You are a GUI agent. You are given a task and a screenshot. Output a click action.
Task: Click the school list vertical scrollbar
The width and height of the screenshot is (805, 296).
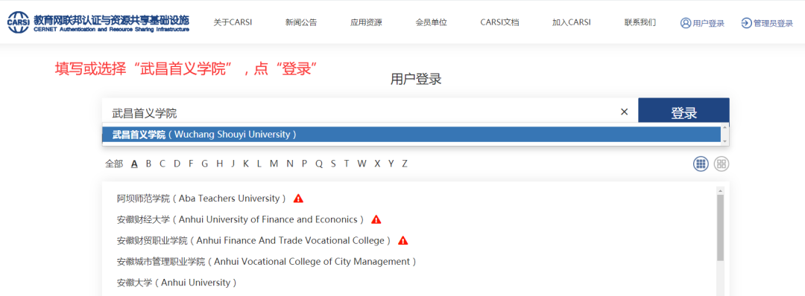tap(720, 228)
